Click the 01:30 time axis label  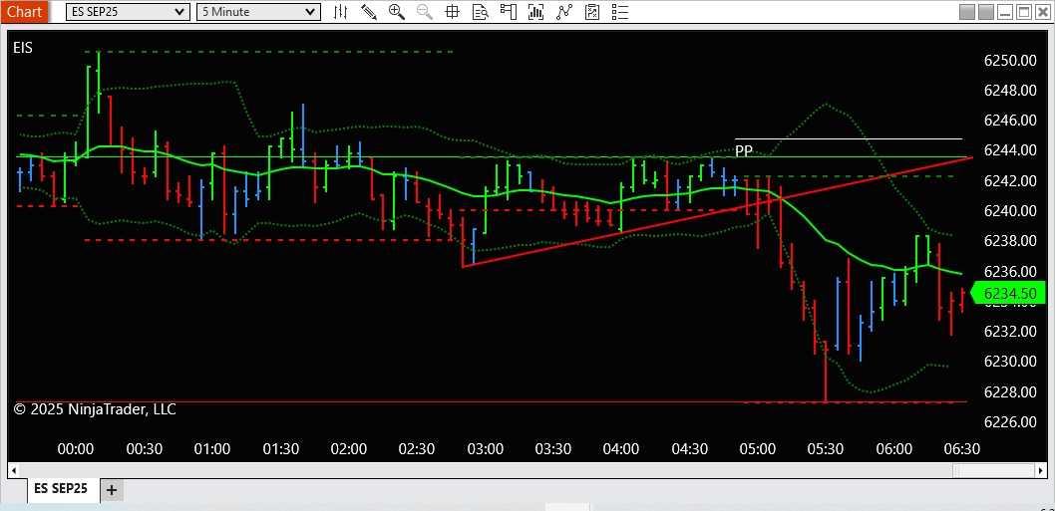[x=280, y=448]
